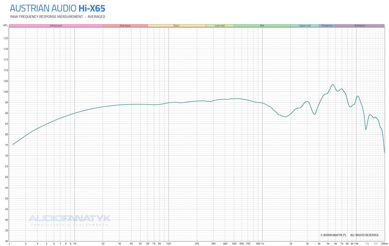
Task: Click the Sub bass frequency band label
Action: [x=125, y=26]
